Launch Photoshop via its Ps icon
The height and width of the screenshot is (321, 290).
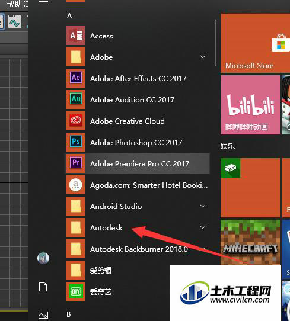tap(76, 142)
